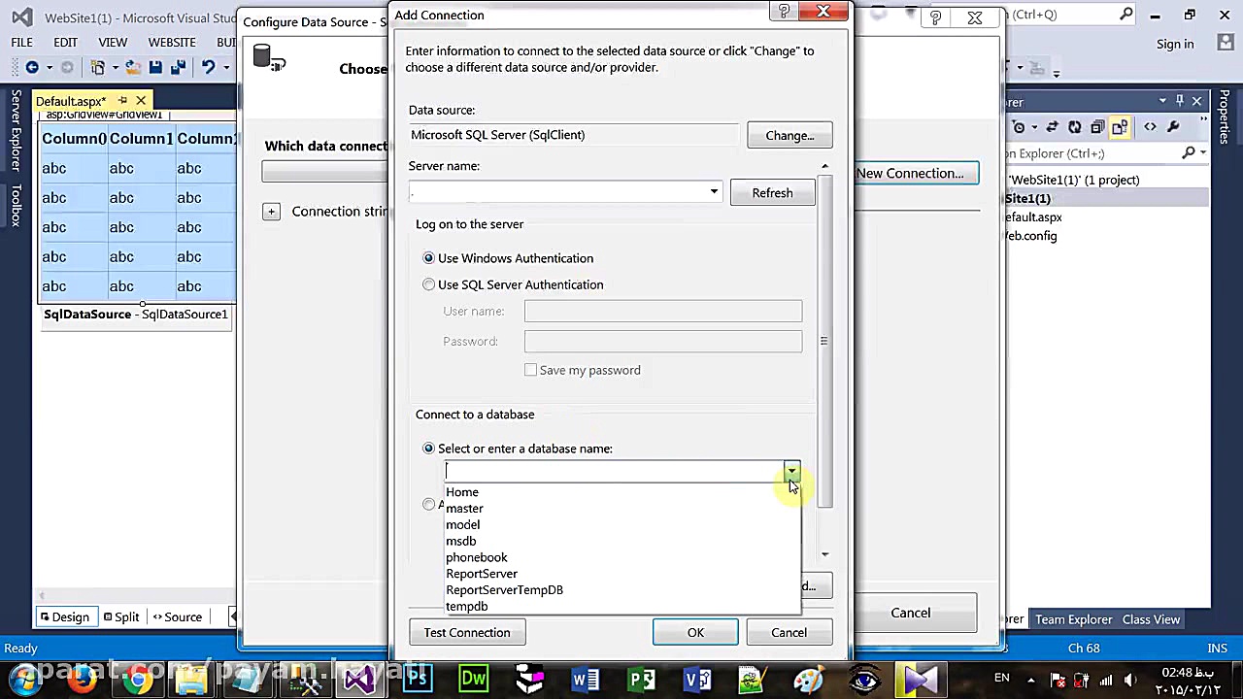Screen dimensions: 1243x699
Task: Select the phonebook database from the list
Action: click(x=476, y=556)
